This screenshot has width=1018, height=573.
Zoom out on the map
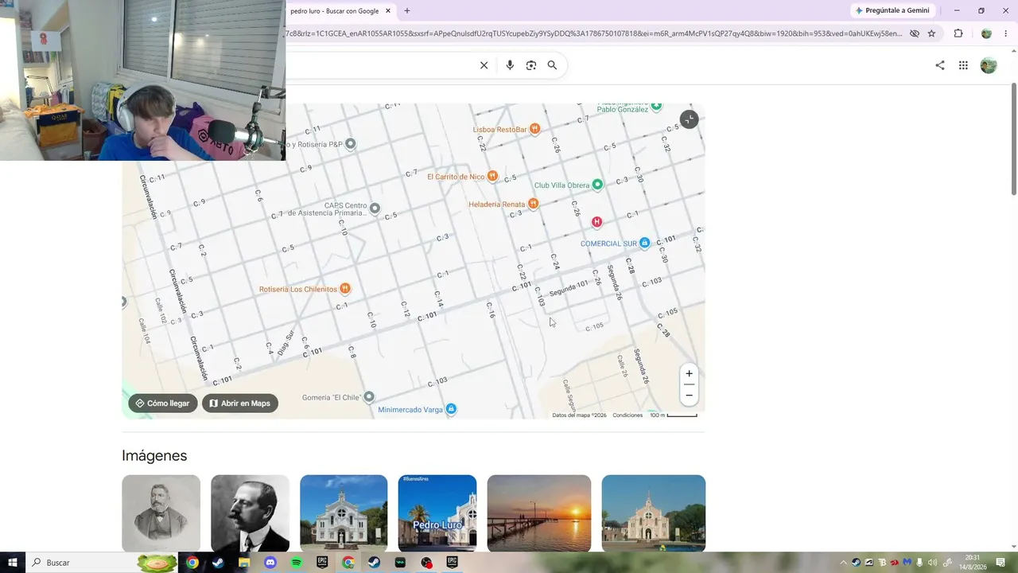pyautogui.click(x=689, y=396)
